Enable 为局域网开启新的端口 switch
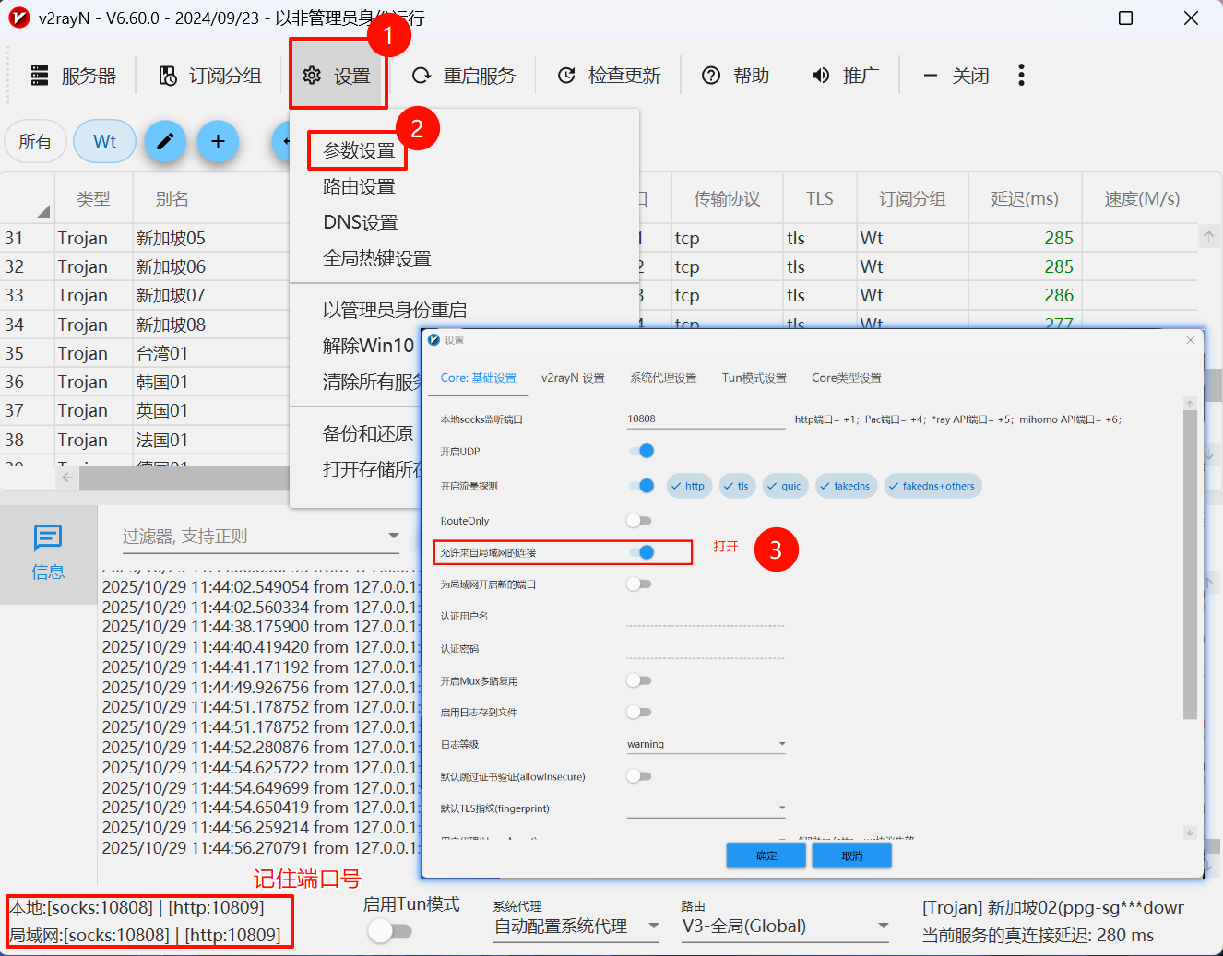Image resolution: width=1223 pixels, height=956 pixels. 638,584
